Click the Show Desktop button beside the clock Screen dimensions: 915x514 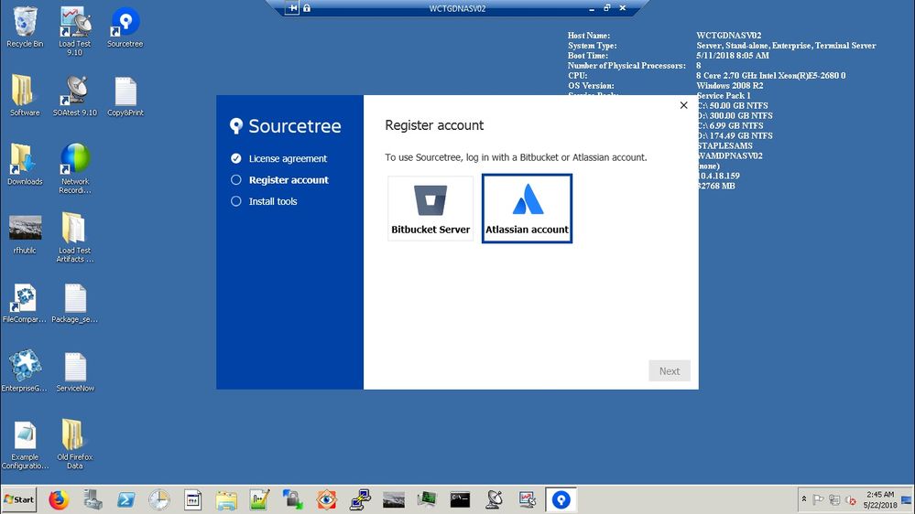[x=908, y=500]
